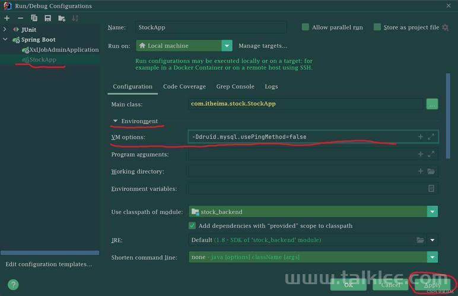
Task: Remove selected configuration with minus icon
Action: pos(20,18)
